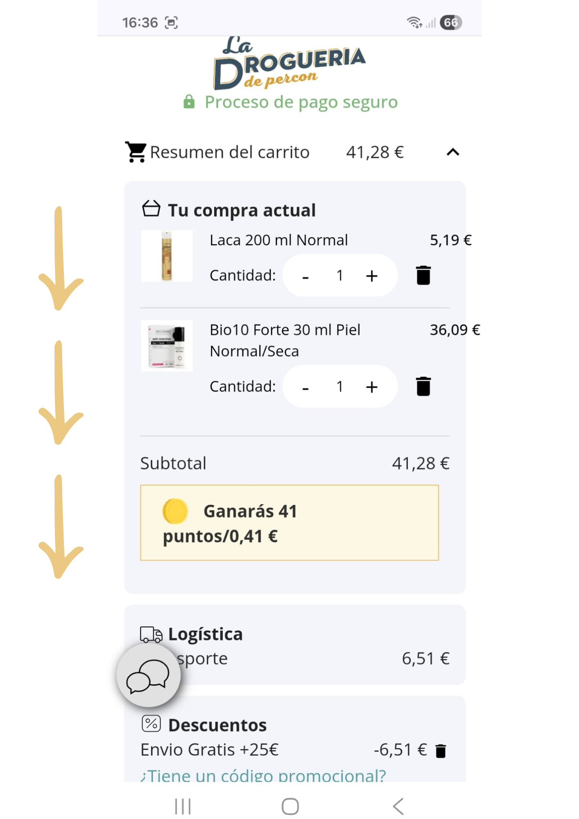Tap the Resumen del carrito header
The width and height of the screenshot is (579, 819).
click(x=230, y=152)
